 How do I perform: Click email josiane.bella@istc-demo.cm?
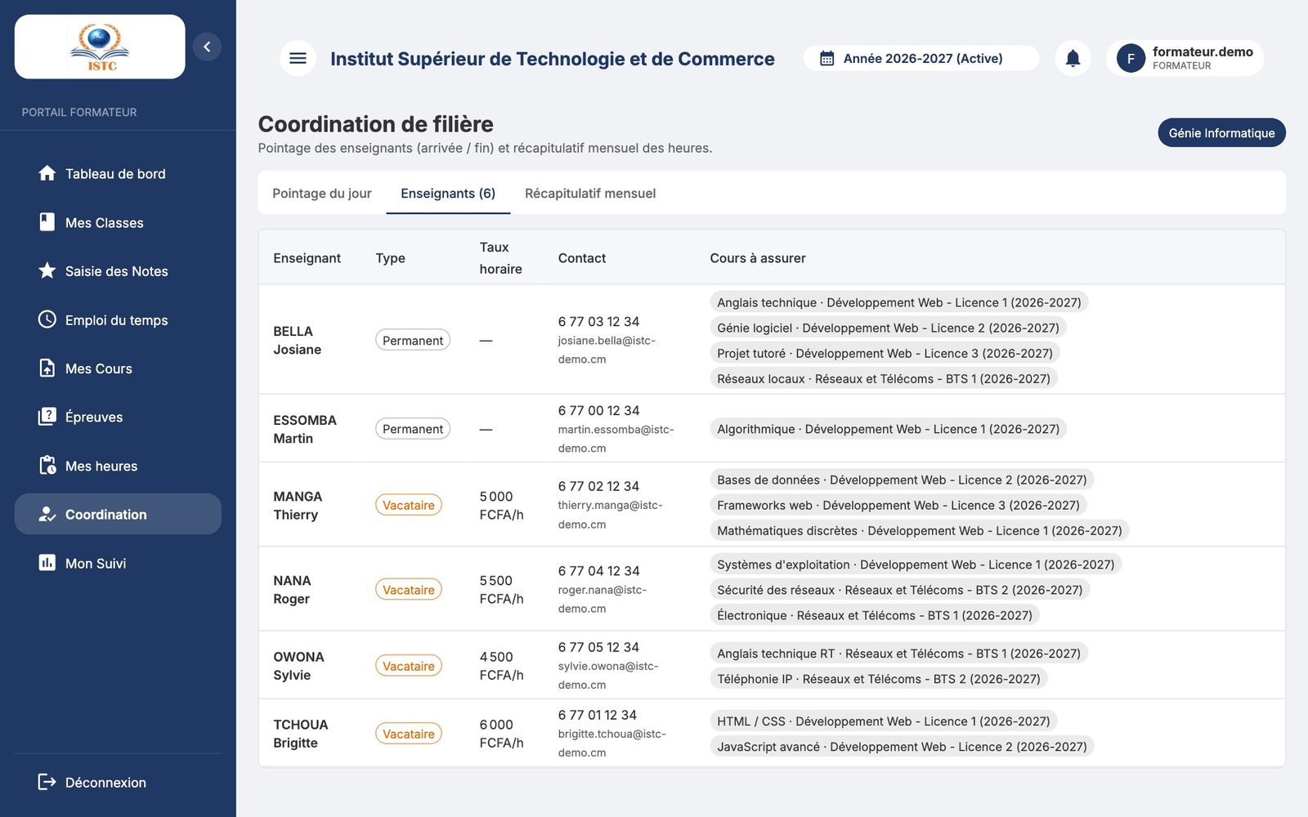[x=607, y=350]
